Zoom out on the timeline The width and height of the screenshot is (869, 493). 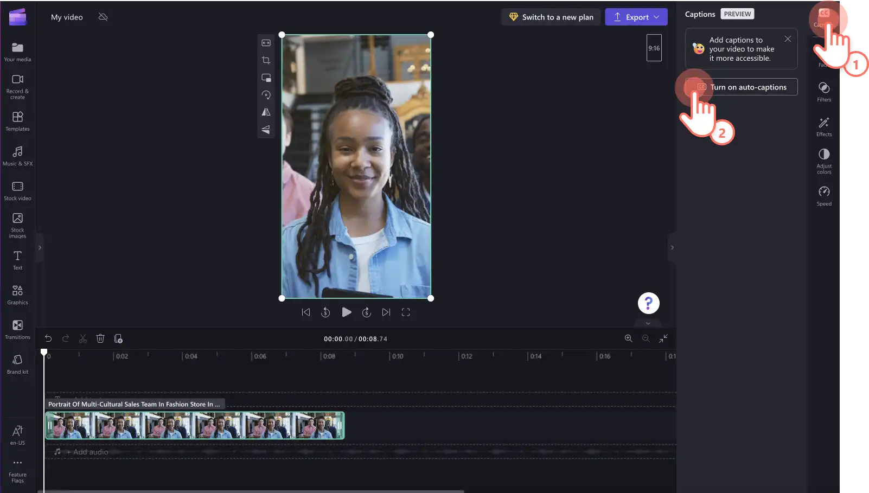[x=646, y=338]
